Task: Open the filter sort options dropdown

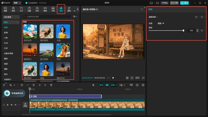Action: 75,17
